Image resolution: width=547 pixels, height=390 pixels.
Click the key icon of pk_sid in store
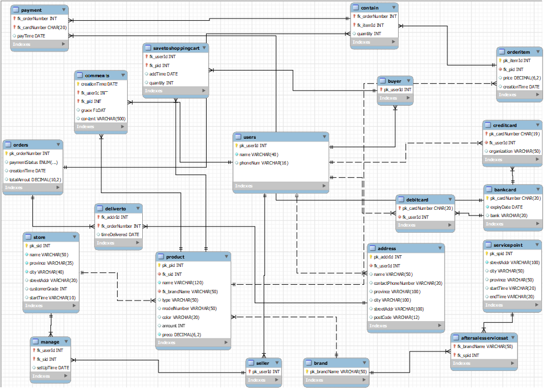[x=26, y=244]
